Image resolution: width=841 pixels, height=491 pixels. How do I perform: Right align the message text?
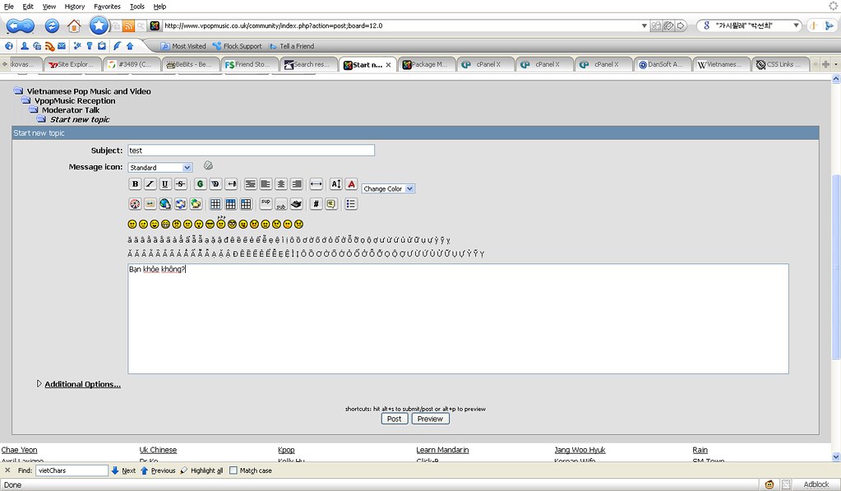click(x=297, y=184)
